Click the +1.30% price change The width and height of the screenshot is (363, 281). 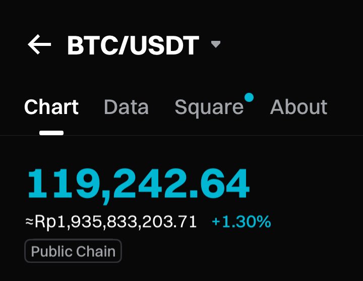click(x=241, y=221)
